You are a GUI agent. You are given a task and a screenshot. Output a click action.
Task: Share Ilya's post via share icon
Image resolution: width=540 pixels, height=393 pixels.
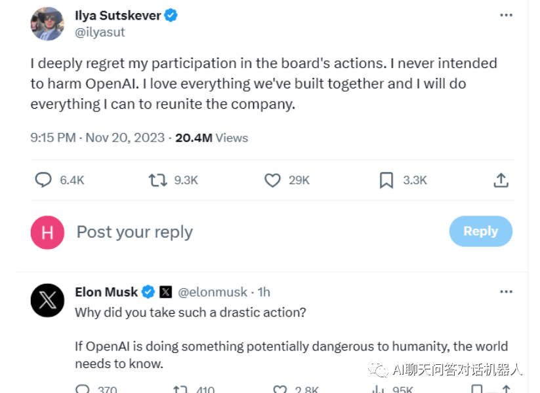tap(501, 179)
